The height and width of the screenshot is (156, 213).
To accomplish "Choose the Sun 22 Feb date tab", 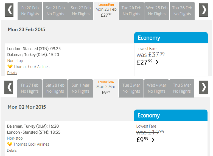I will click(x=81, y=11).
